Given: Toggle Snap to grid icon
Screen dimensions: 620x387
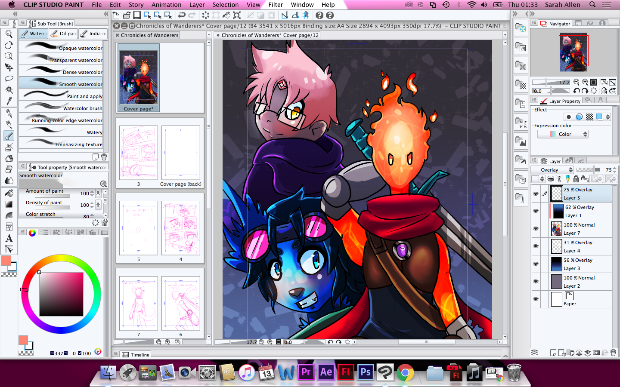Looking at the screenshot, I should click(306, 15).
